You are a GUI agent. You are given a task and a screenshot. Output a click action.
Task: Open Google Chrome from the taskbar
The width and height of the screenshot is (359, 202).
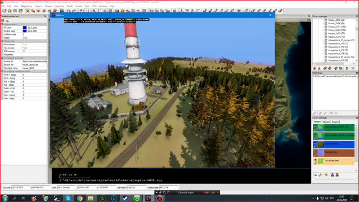pos(79,198)
